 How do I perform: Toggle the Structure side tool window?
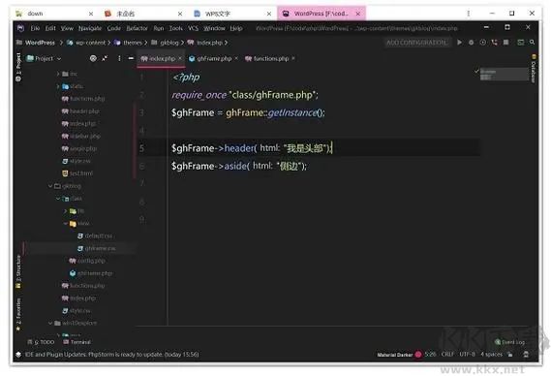click(18, 271)
